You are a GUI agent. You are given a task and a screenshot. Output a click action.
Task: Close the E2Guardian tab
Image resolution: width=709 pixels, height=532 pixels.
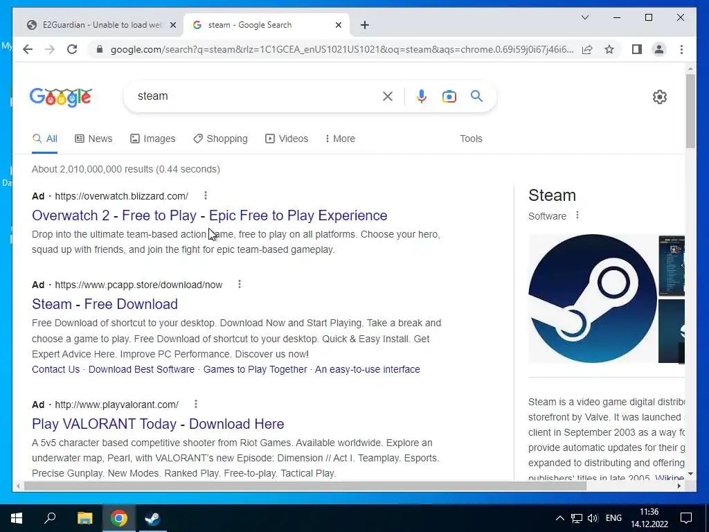coord(172,25)
